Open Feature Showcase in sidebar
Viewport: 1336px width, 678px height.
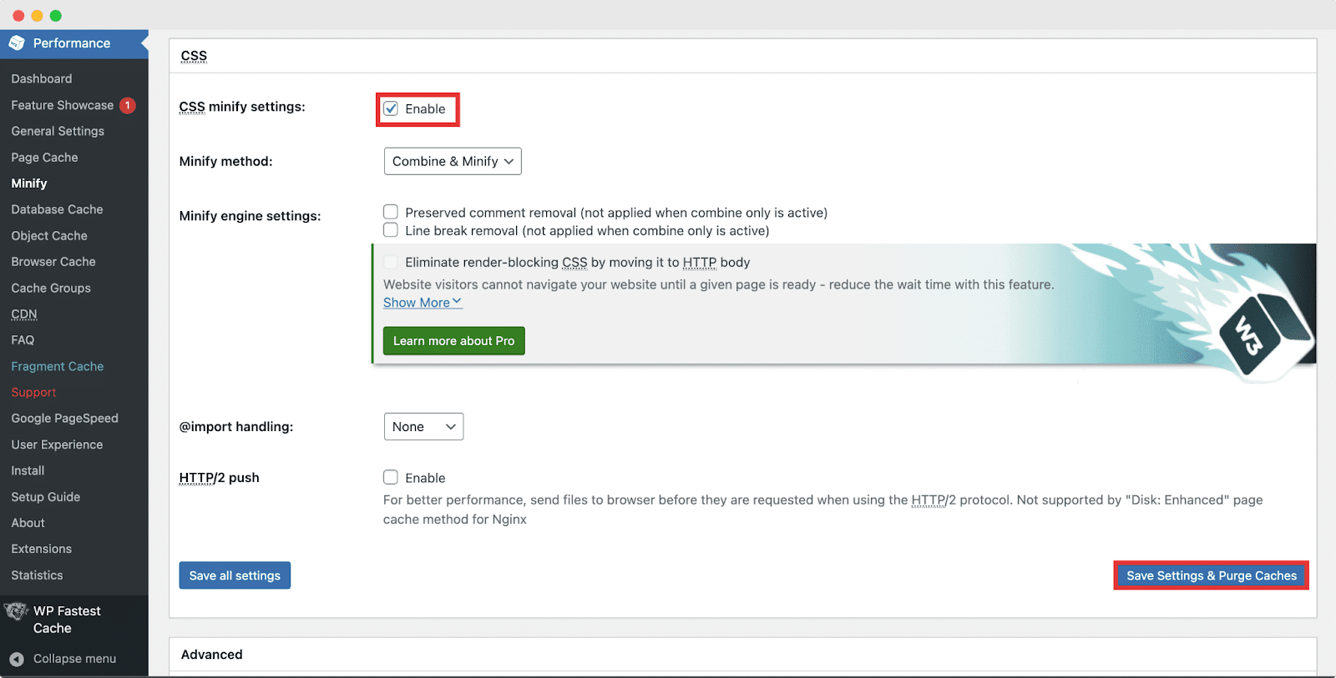click(63, 105)
